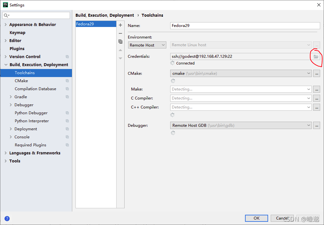Open Python Interpreter settings page
This screenshot has height=225, width=324.
click(31, 121)
